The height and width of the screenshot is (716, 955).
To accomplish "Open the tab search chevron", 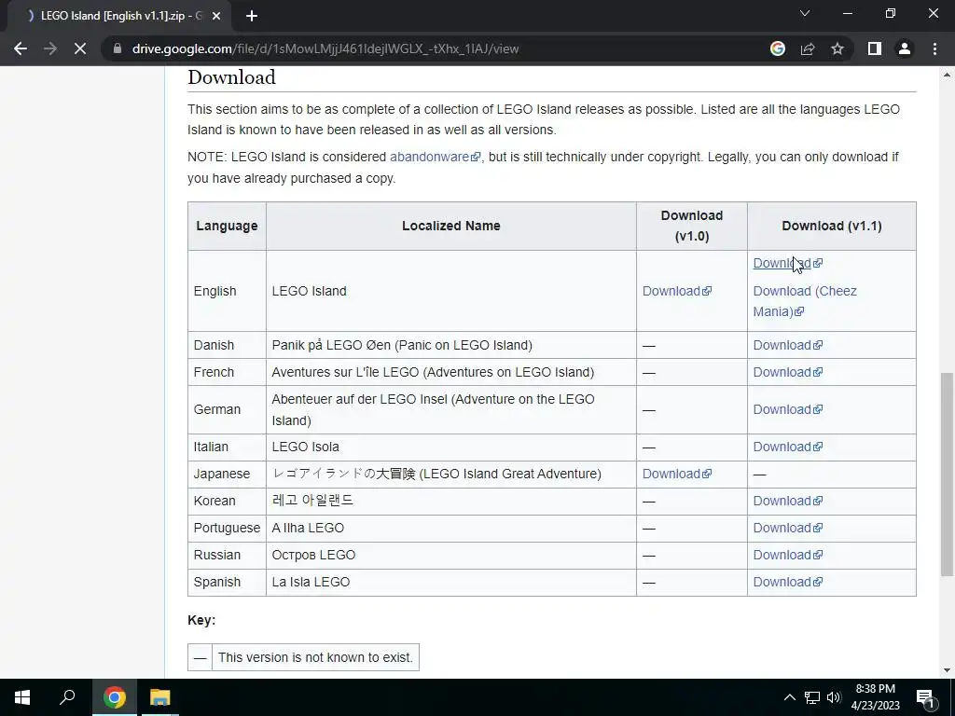I will tap(805, 13).
